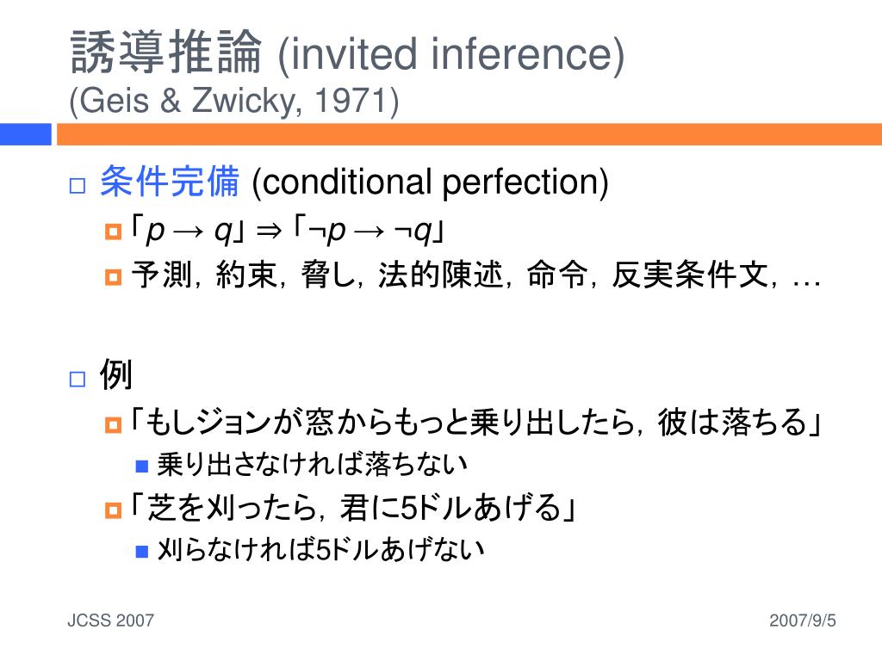This screenshot has width=882, height=661.
Task: Click the blue block left of the divider
Action: pos(25,135)
